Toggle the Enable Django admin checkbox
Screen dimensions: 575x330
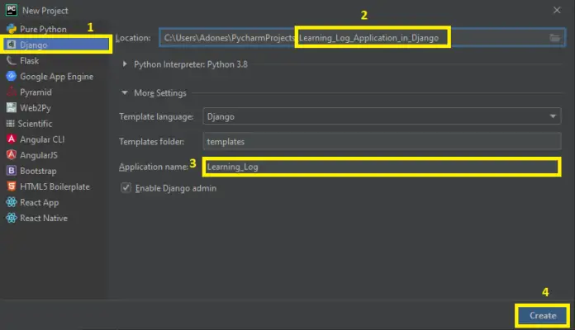click(126, 188)
